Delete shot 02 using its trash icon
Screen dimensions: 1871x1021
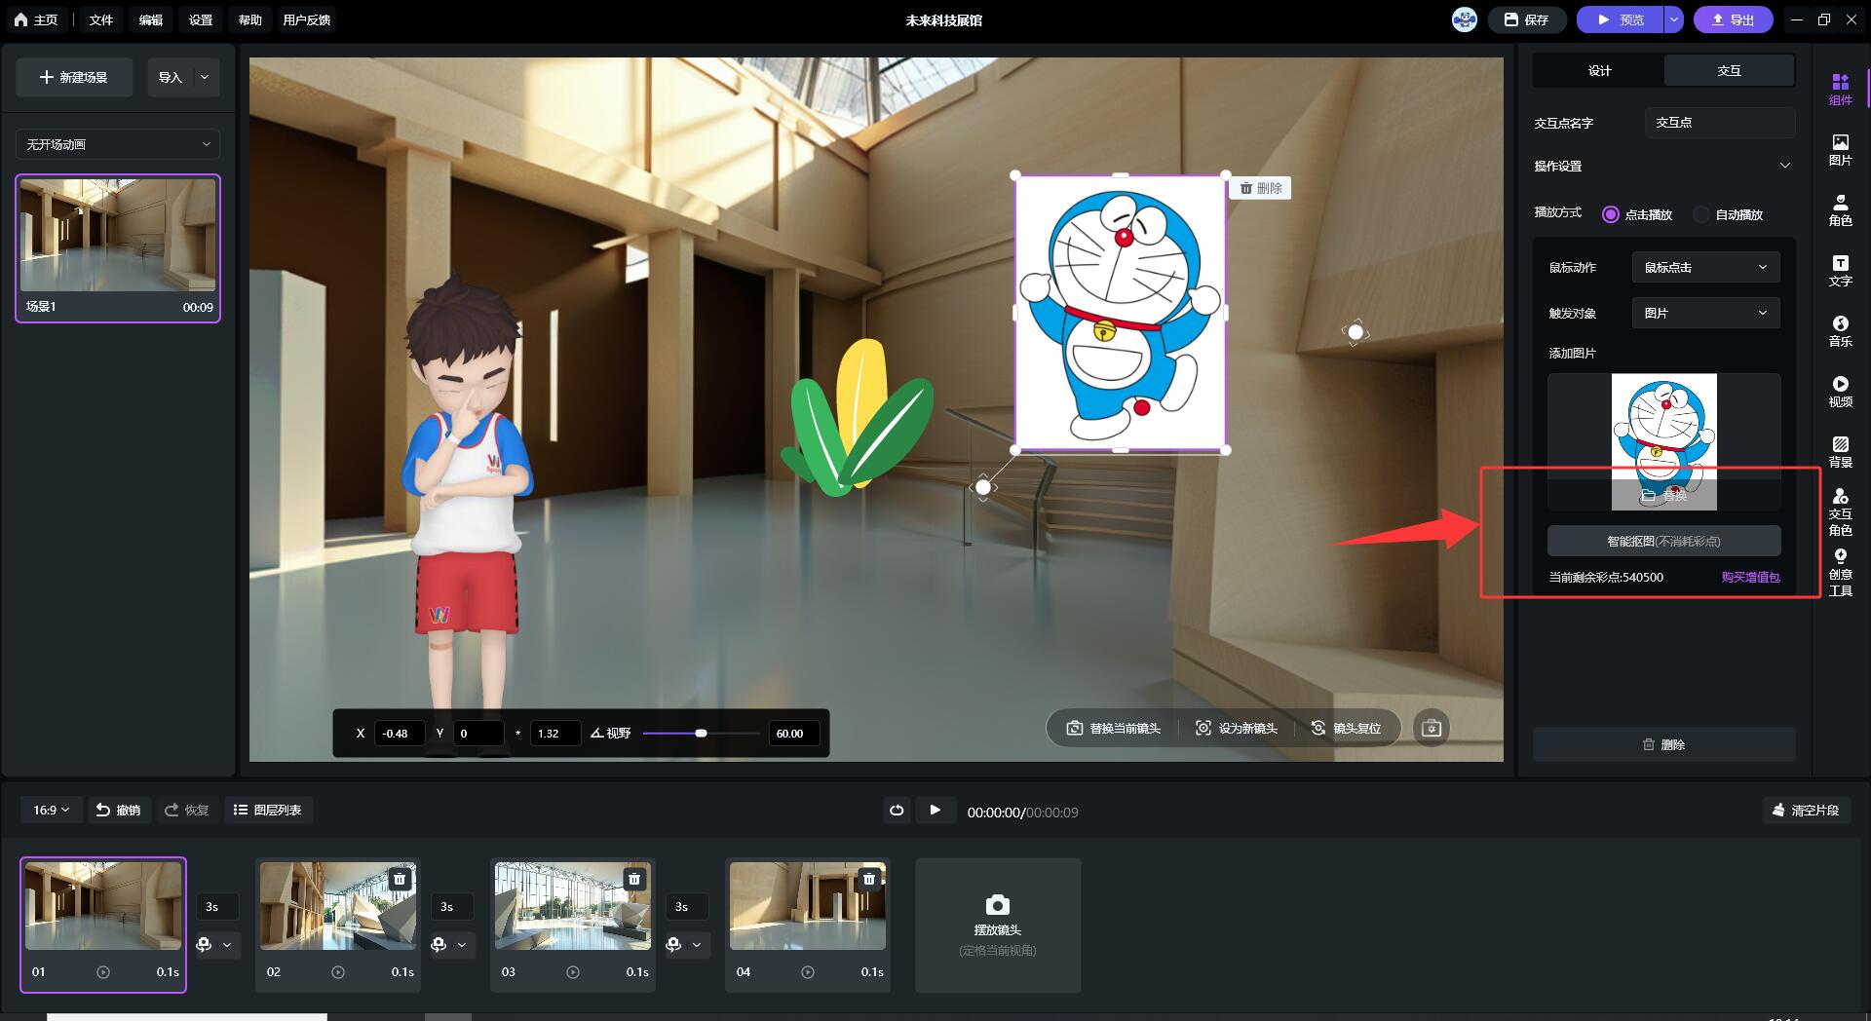pyautogui.click(x=400, y=879)
